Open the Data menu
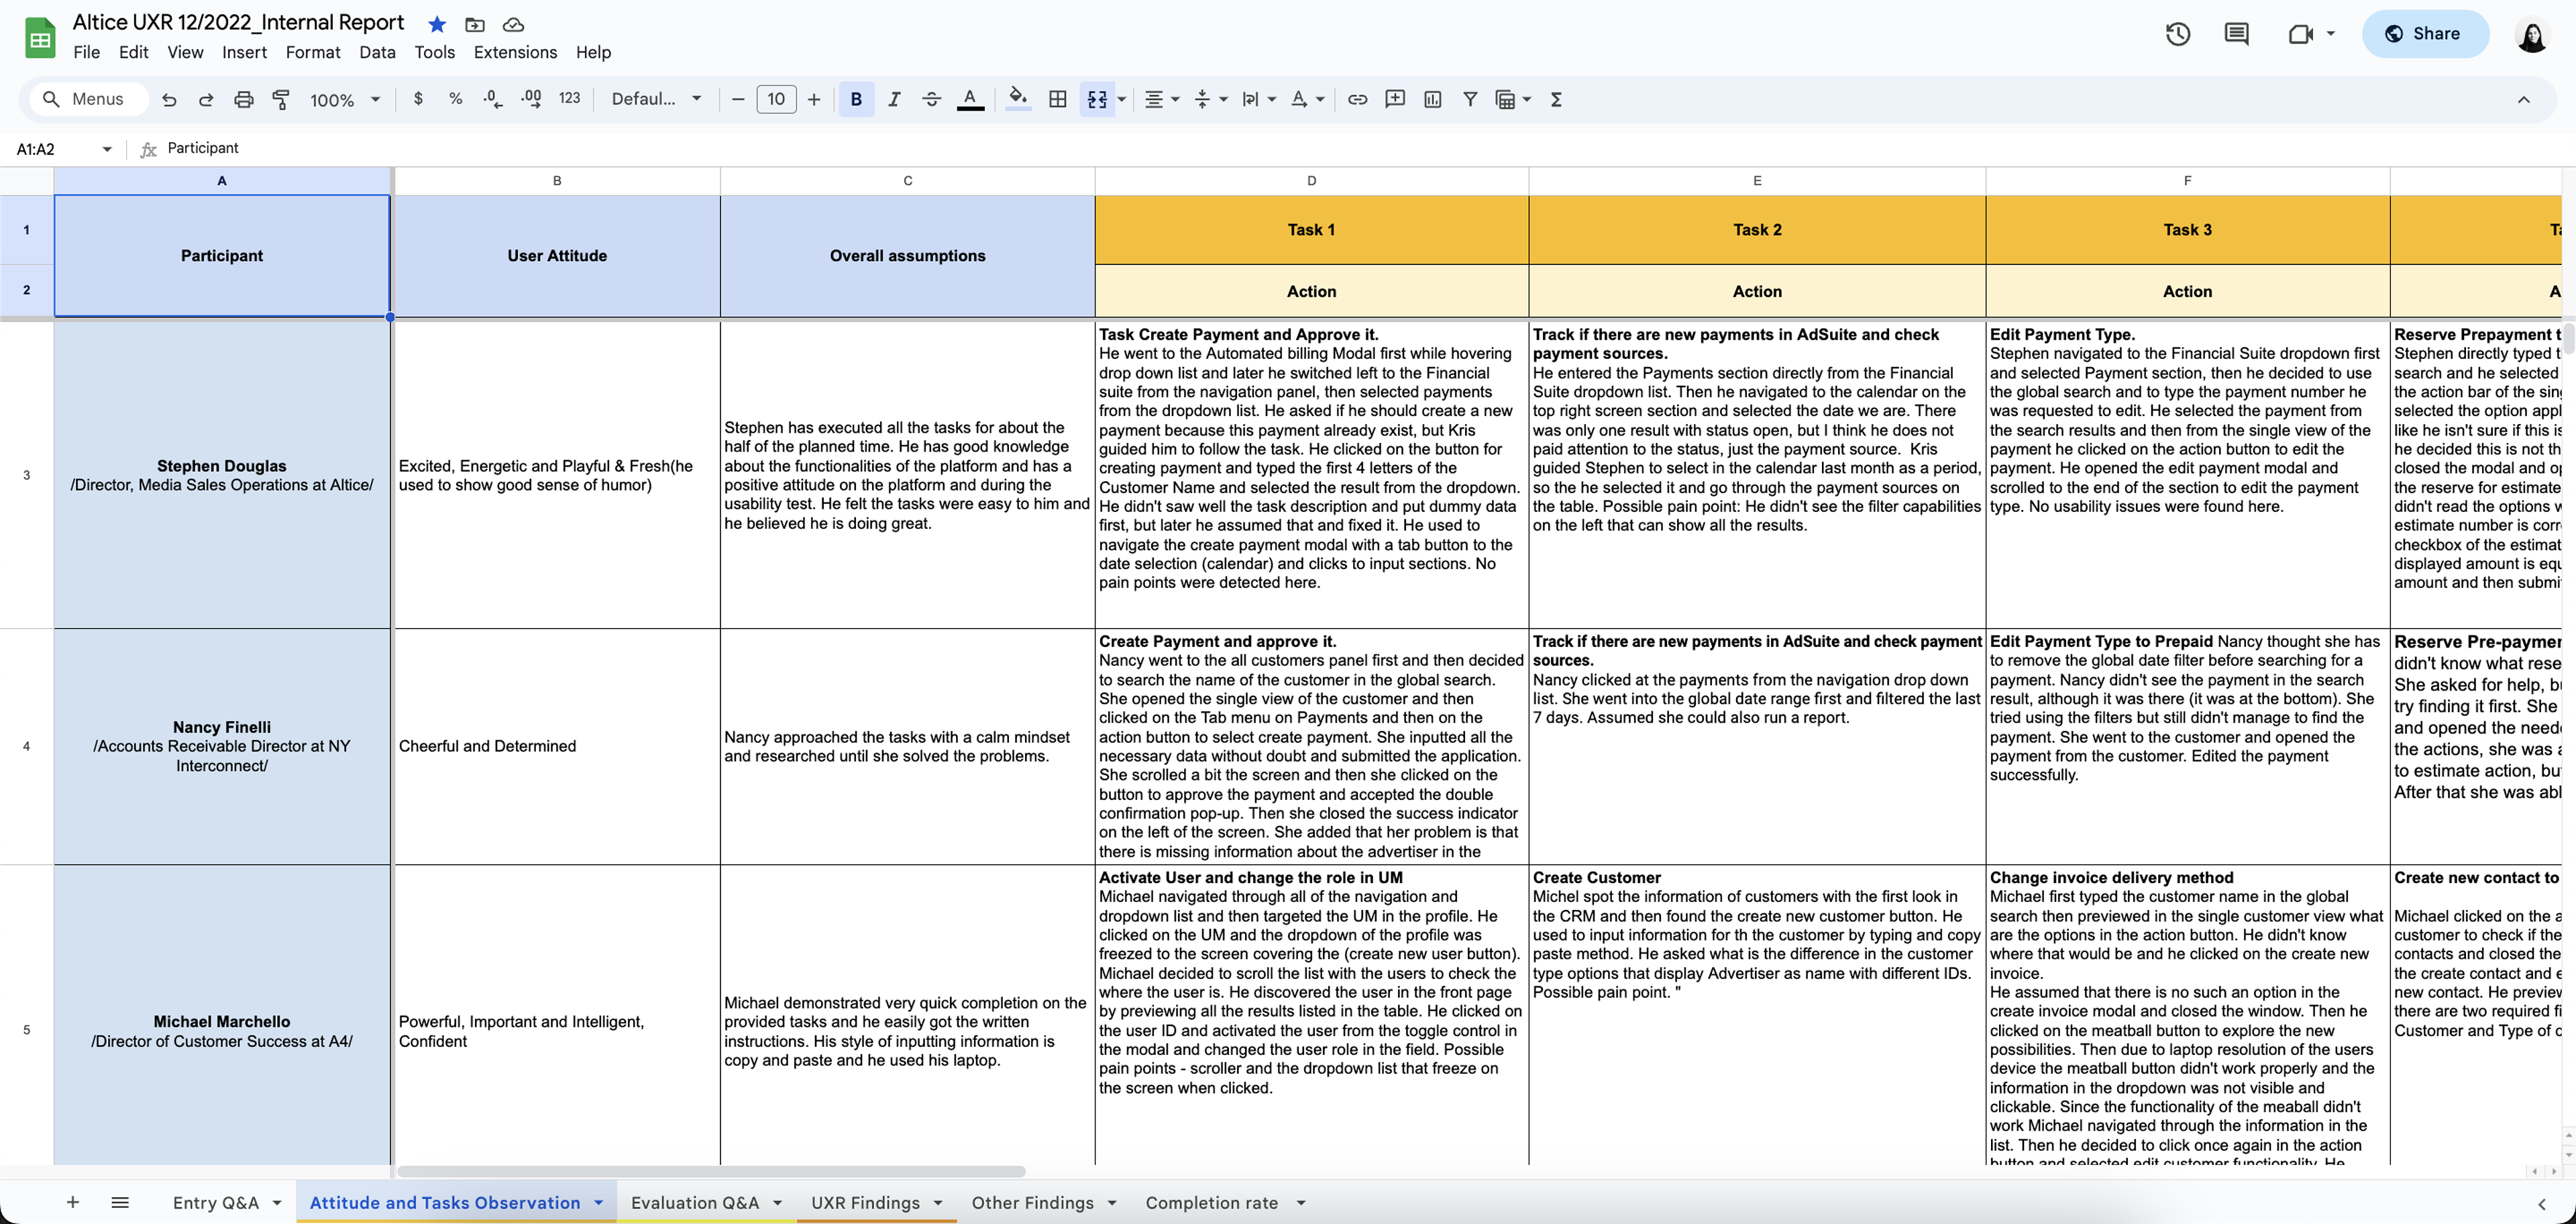This screenshot has width=2576, height=1224. point(377,52)
